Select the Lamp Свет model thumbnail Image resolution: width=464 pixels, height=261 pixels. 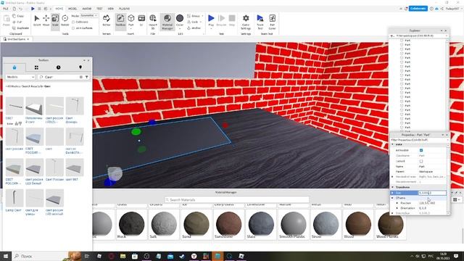14,198
